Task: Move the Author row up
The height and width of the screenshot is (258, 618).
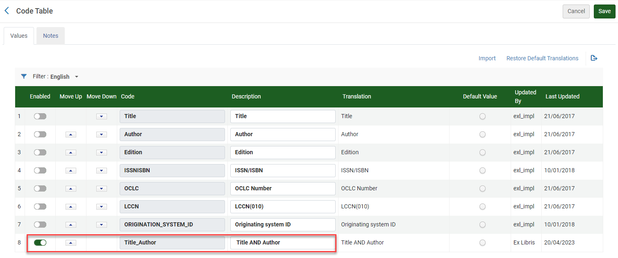Action: click(71, 135)
